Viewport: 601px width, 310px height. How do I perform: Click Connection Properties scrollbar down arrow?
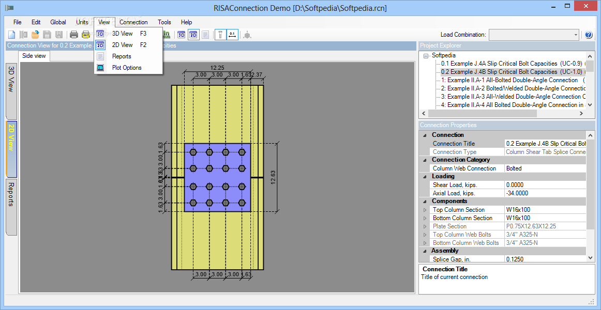(590, 258)
